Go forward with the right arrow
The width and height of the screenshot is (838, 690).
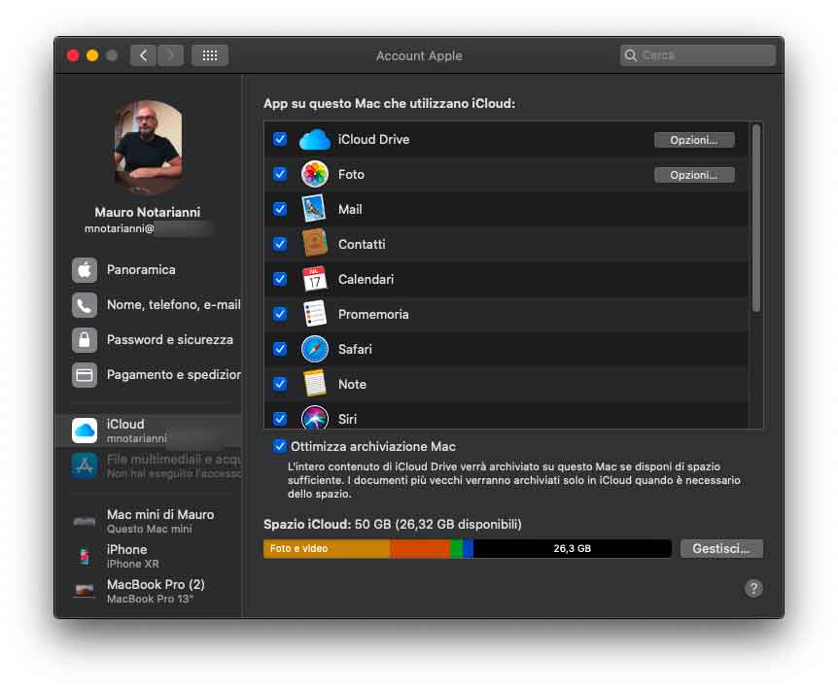pyautogui.click(x=170, y=55)
